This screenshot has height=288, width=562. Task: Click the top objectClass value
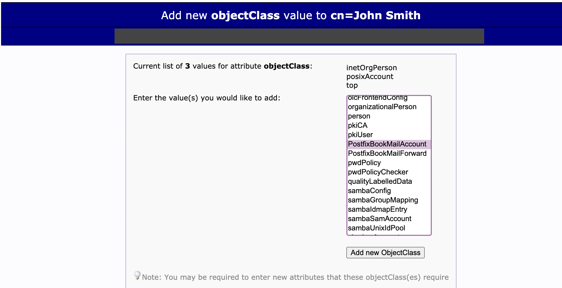point(352,85)
